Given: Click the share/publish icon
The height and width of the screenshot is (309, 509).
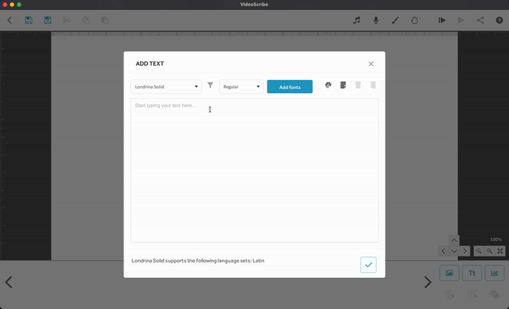Looking at the screenshot, I should (x=480, y=20).
